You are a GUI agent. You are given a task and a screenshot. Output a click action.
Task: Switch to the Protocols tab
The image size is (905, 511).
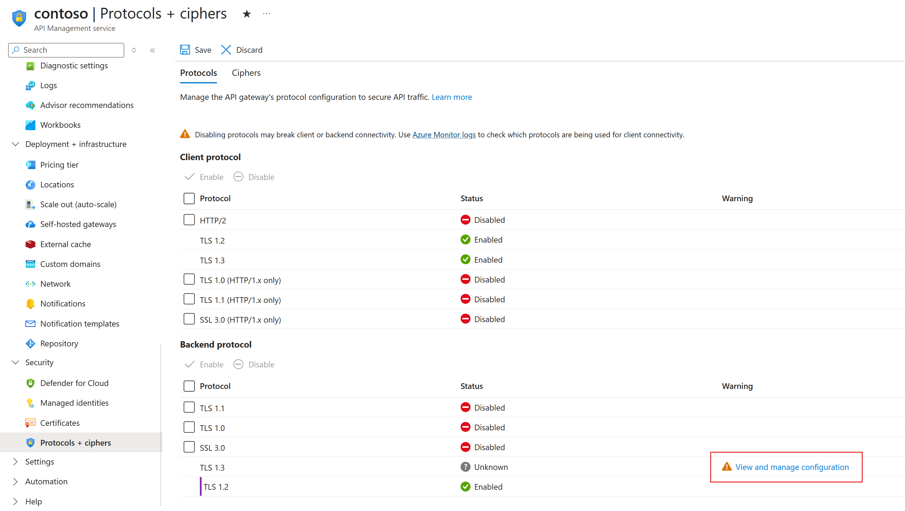198,73
